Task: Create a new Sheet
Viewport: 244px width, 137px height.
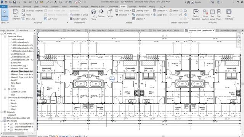Action: 174,11
